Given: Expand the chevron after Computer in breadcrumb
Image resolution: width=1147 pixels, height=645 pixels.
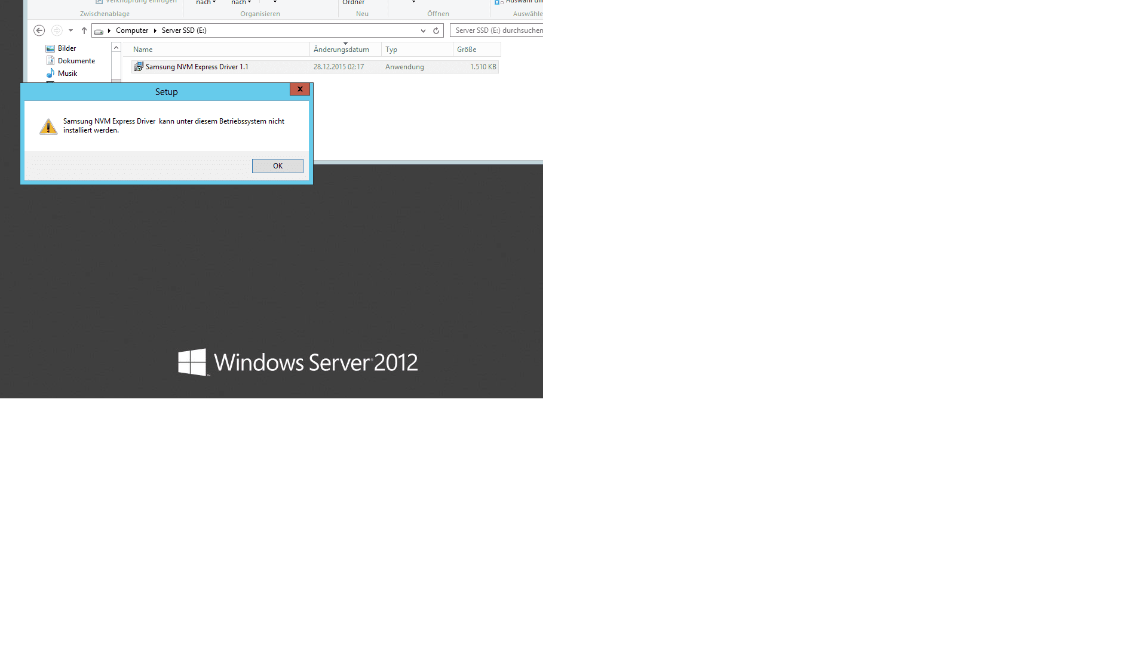Looking at the screenshot, I should pos(155,30).
